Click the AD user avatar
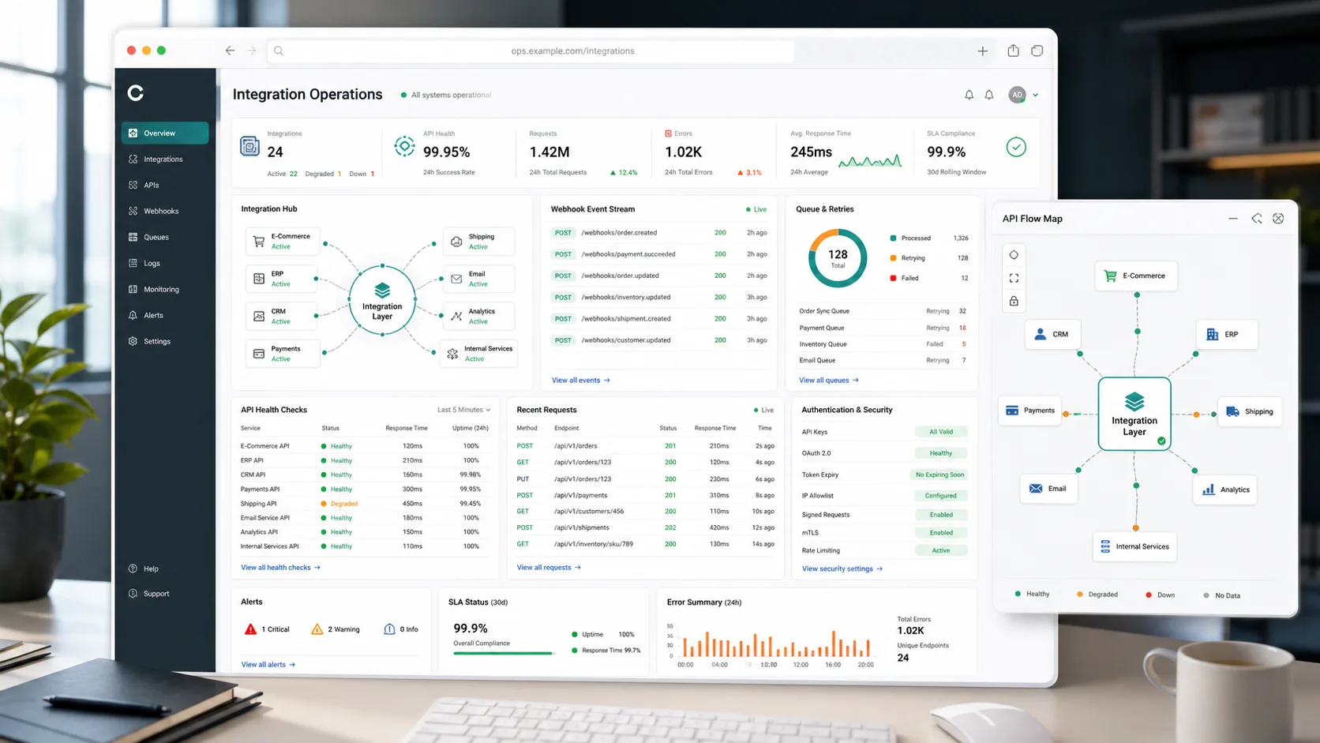Screen dimensions: 1320x743 coord(1017,95)
